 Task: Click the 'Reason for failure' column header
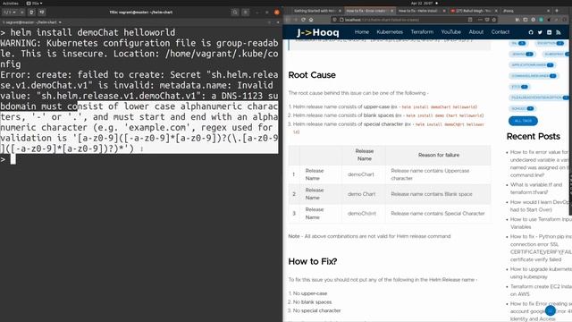point(439,155)
